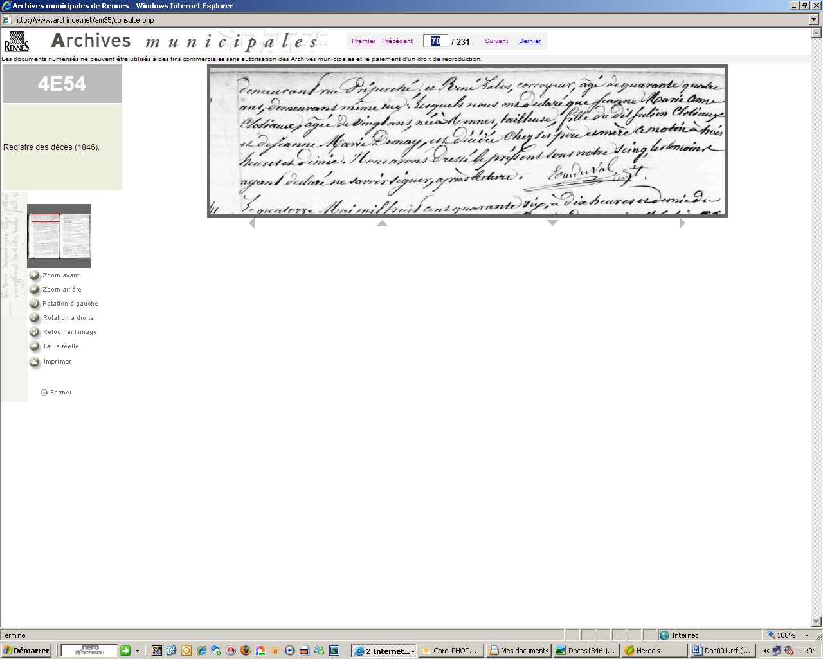
Task: Expand the 100% zoom level dropdown
Action: (x=806, y=635)
